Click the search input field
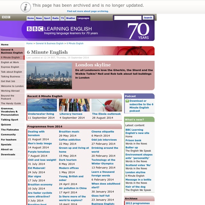 [x=128, y=18]
